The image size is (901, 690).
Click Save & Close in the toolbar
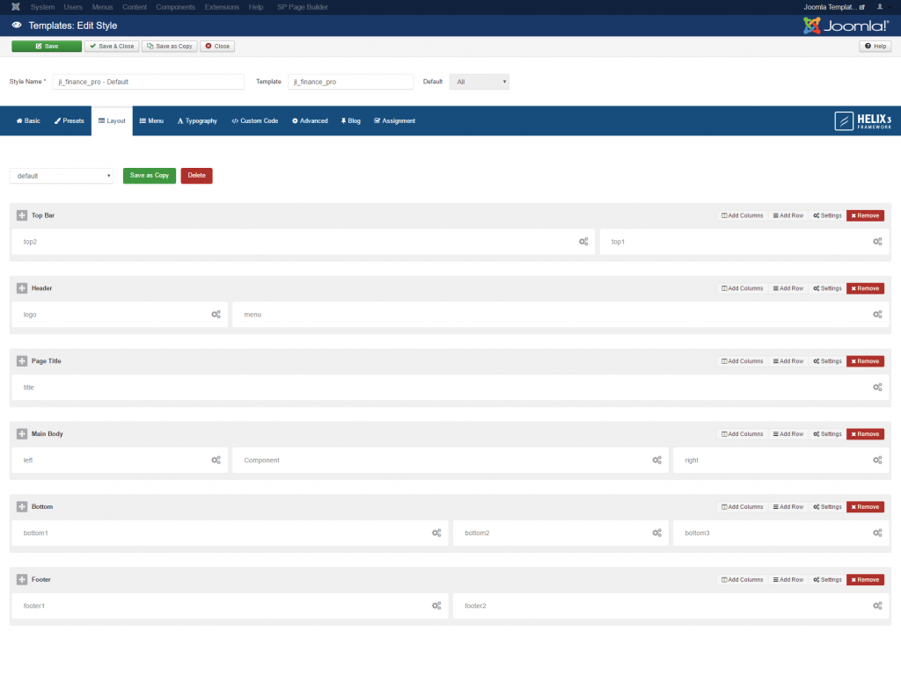[111, 46]
